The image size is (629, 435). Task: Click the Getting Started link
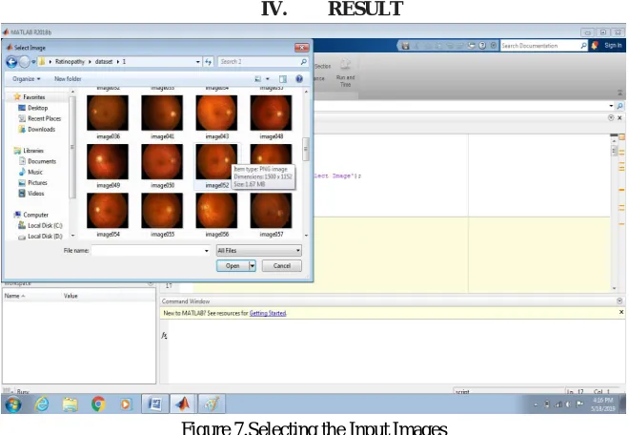click(268, 313)
